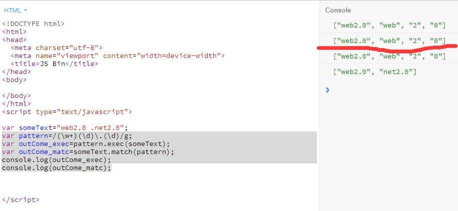Click the console.log(outCome_matc) line
The height and width of the screenshot is (211, 458).
click(x=57, y=168)
